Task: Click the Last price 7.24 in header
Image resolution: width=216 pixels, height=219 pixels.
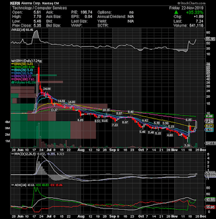Action: click(200, 21)
